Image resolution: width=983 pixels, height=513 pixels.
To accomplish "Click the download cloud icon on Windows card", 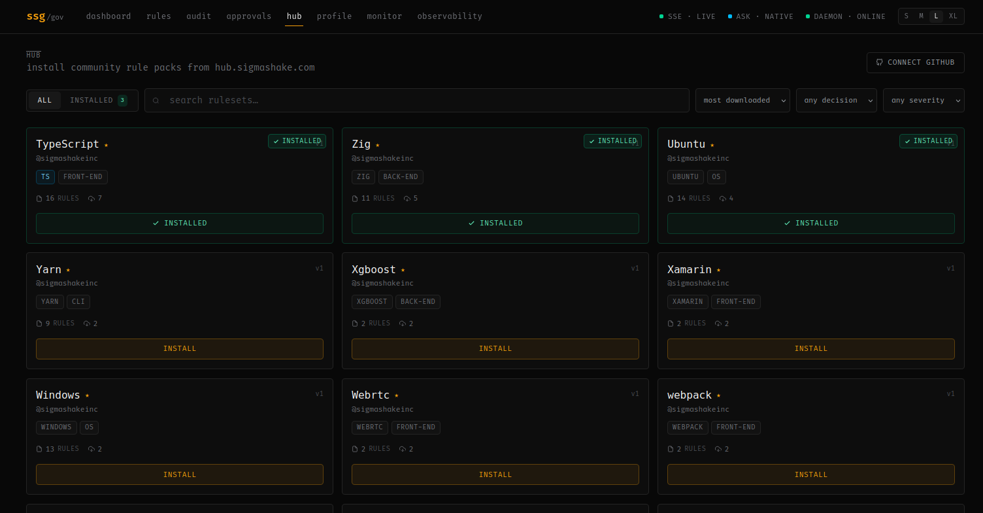I will click(92, 449).
